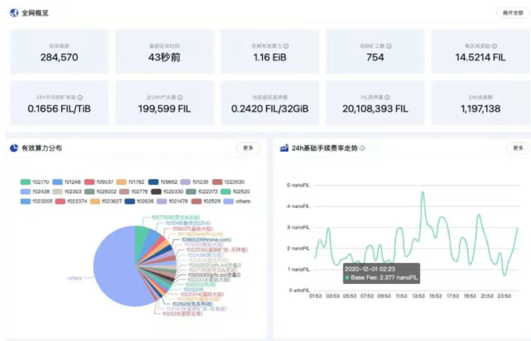
Task: Click the 43秒前 latest block time
Action: tap(164, 57)
